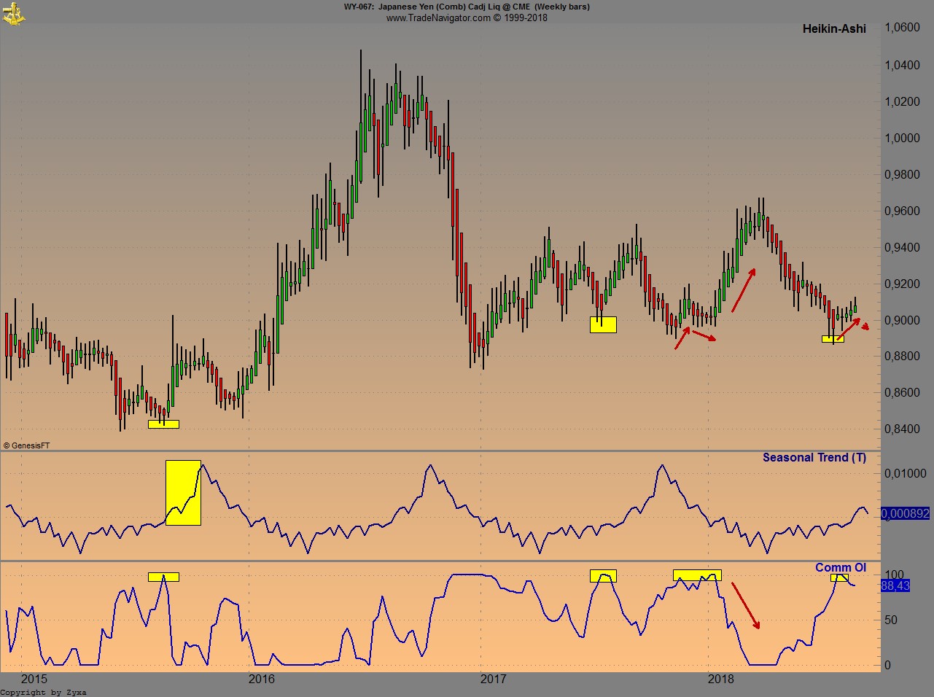The height and width of the screenshot is (697, 934).
Task: Click the Seasonal Trend (T) indicator label
Action: pyautogui.click(x=814, y=458)
